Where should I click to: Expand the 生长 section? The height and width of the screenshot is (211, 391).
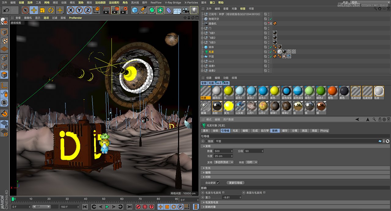[208, 168]
